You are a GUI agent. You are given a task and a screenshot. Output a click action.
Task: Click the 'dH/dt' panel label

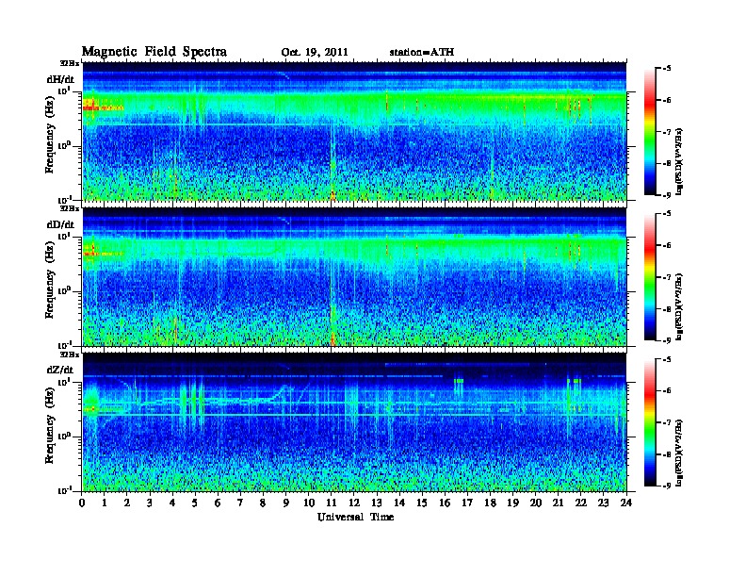click(x=60, y=79)
